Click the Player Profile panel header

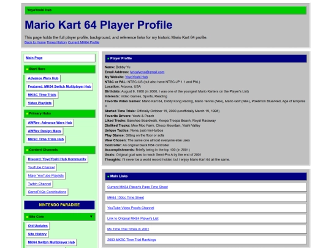tap(206, 58)
